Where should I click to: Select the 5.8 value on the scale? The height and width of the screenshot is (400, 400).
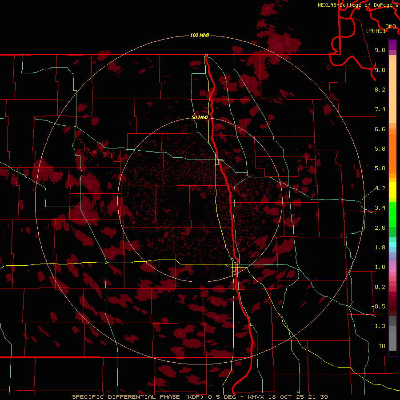(x=380, y=149)
